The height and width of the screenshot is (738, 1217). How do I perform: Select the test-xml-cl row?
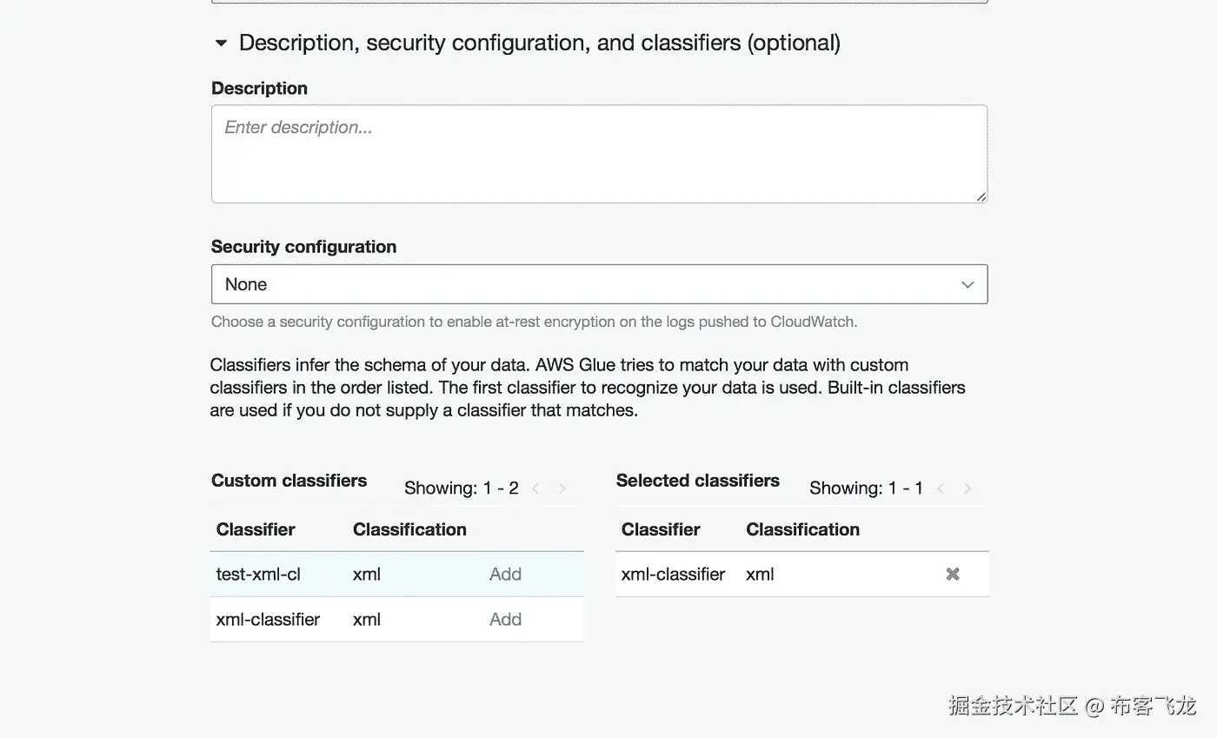(x=396, y=574)
